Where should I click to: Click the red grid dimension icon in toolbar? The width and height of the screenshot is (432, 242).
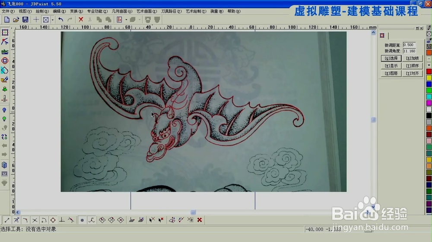[119, 20]
